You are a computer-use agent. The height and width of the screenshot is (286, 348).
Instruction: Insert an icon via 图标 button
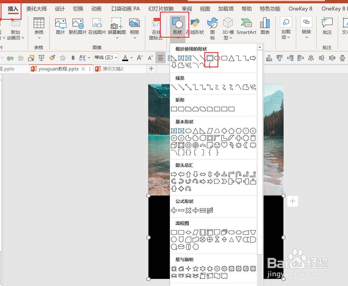(212, 28)
